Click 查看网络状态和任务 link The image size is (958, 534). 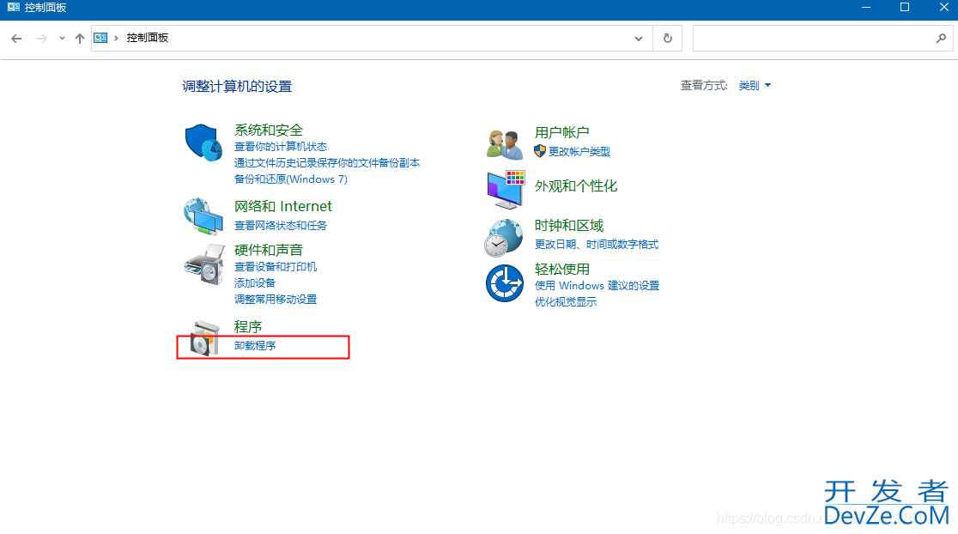(281, 226)
